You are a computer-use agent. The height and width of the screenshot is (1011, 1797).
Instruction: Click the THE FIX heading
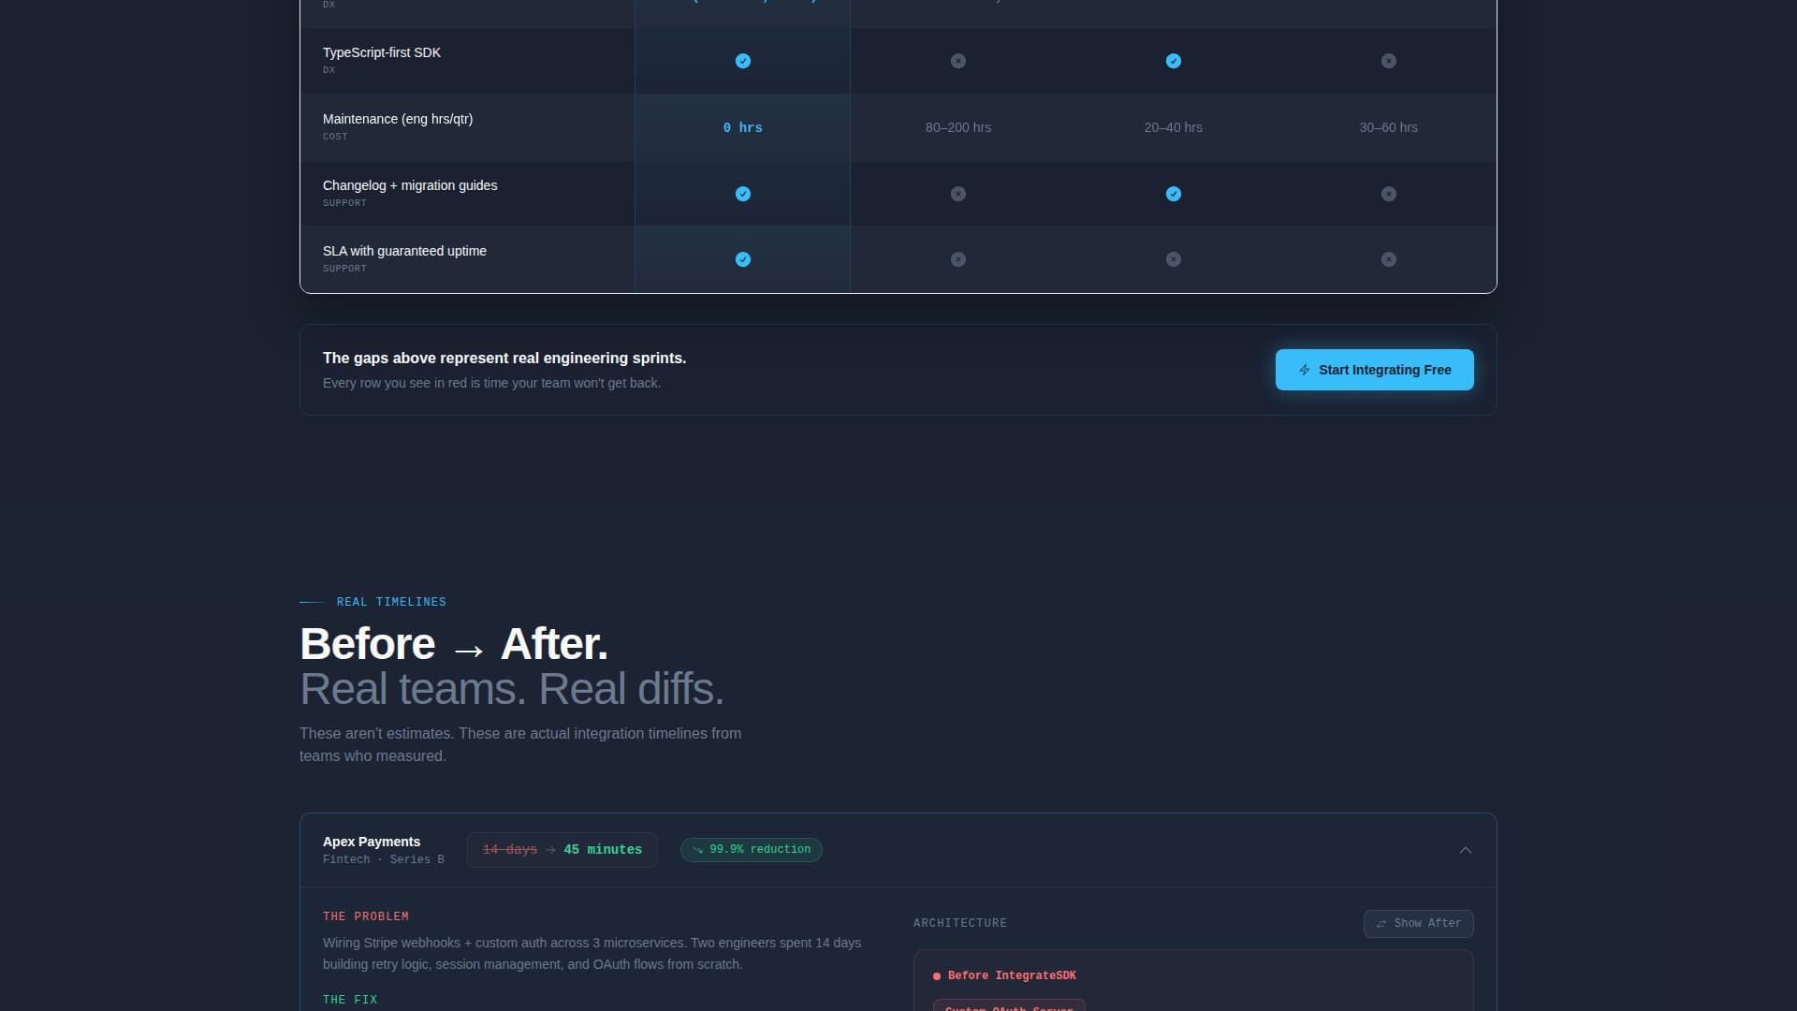click(x=350, y=1000)
